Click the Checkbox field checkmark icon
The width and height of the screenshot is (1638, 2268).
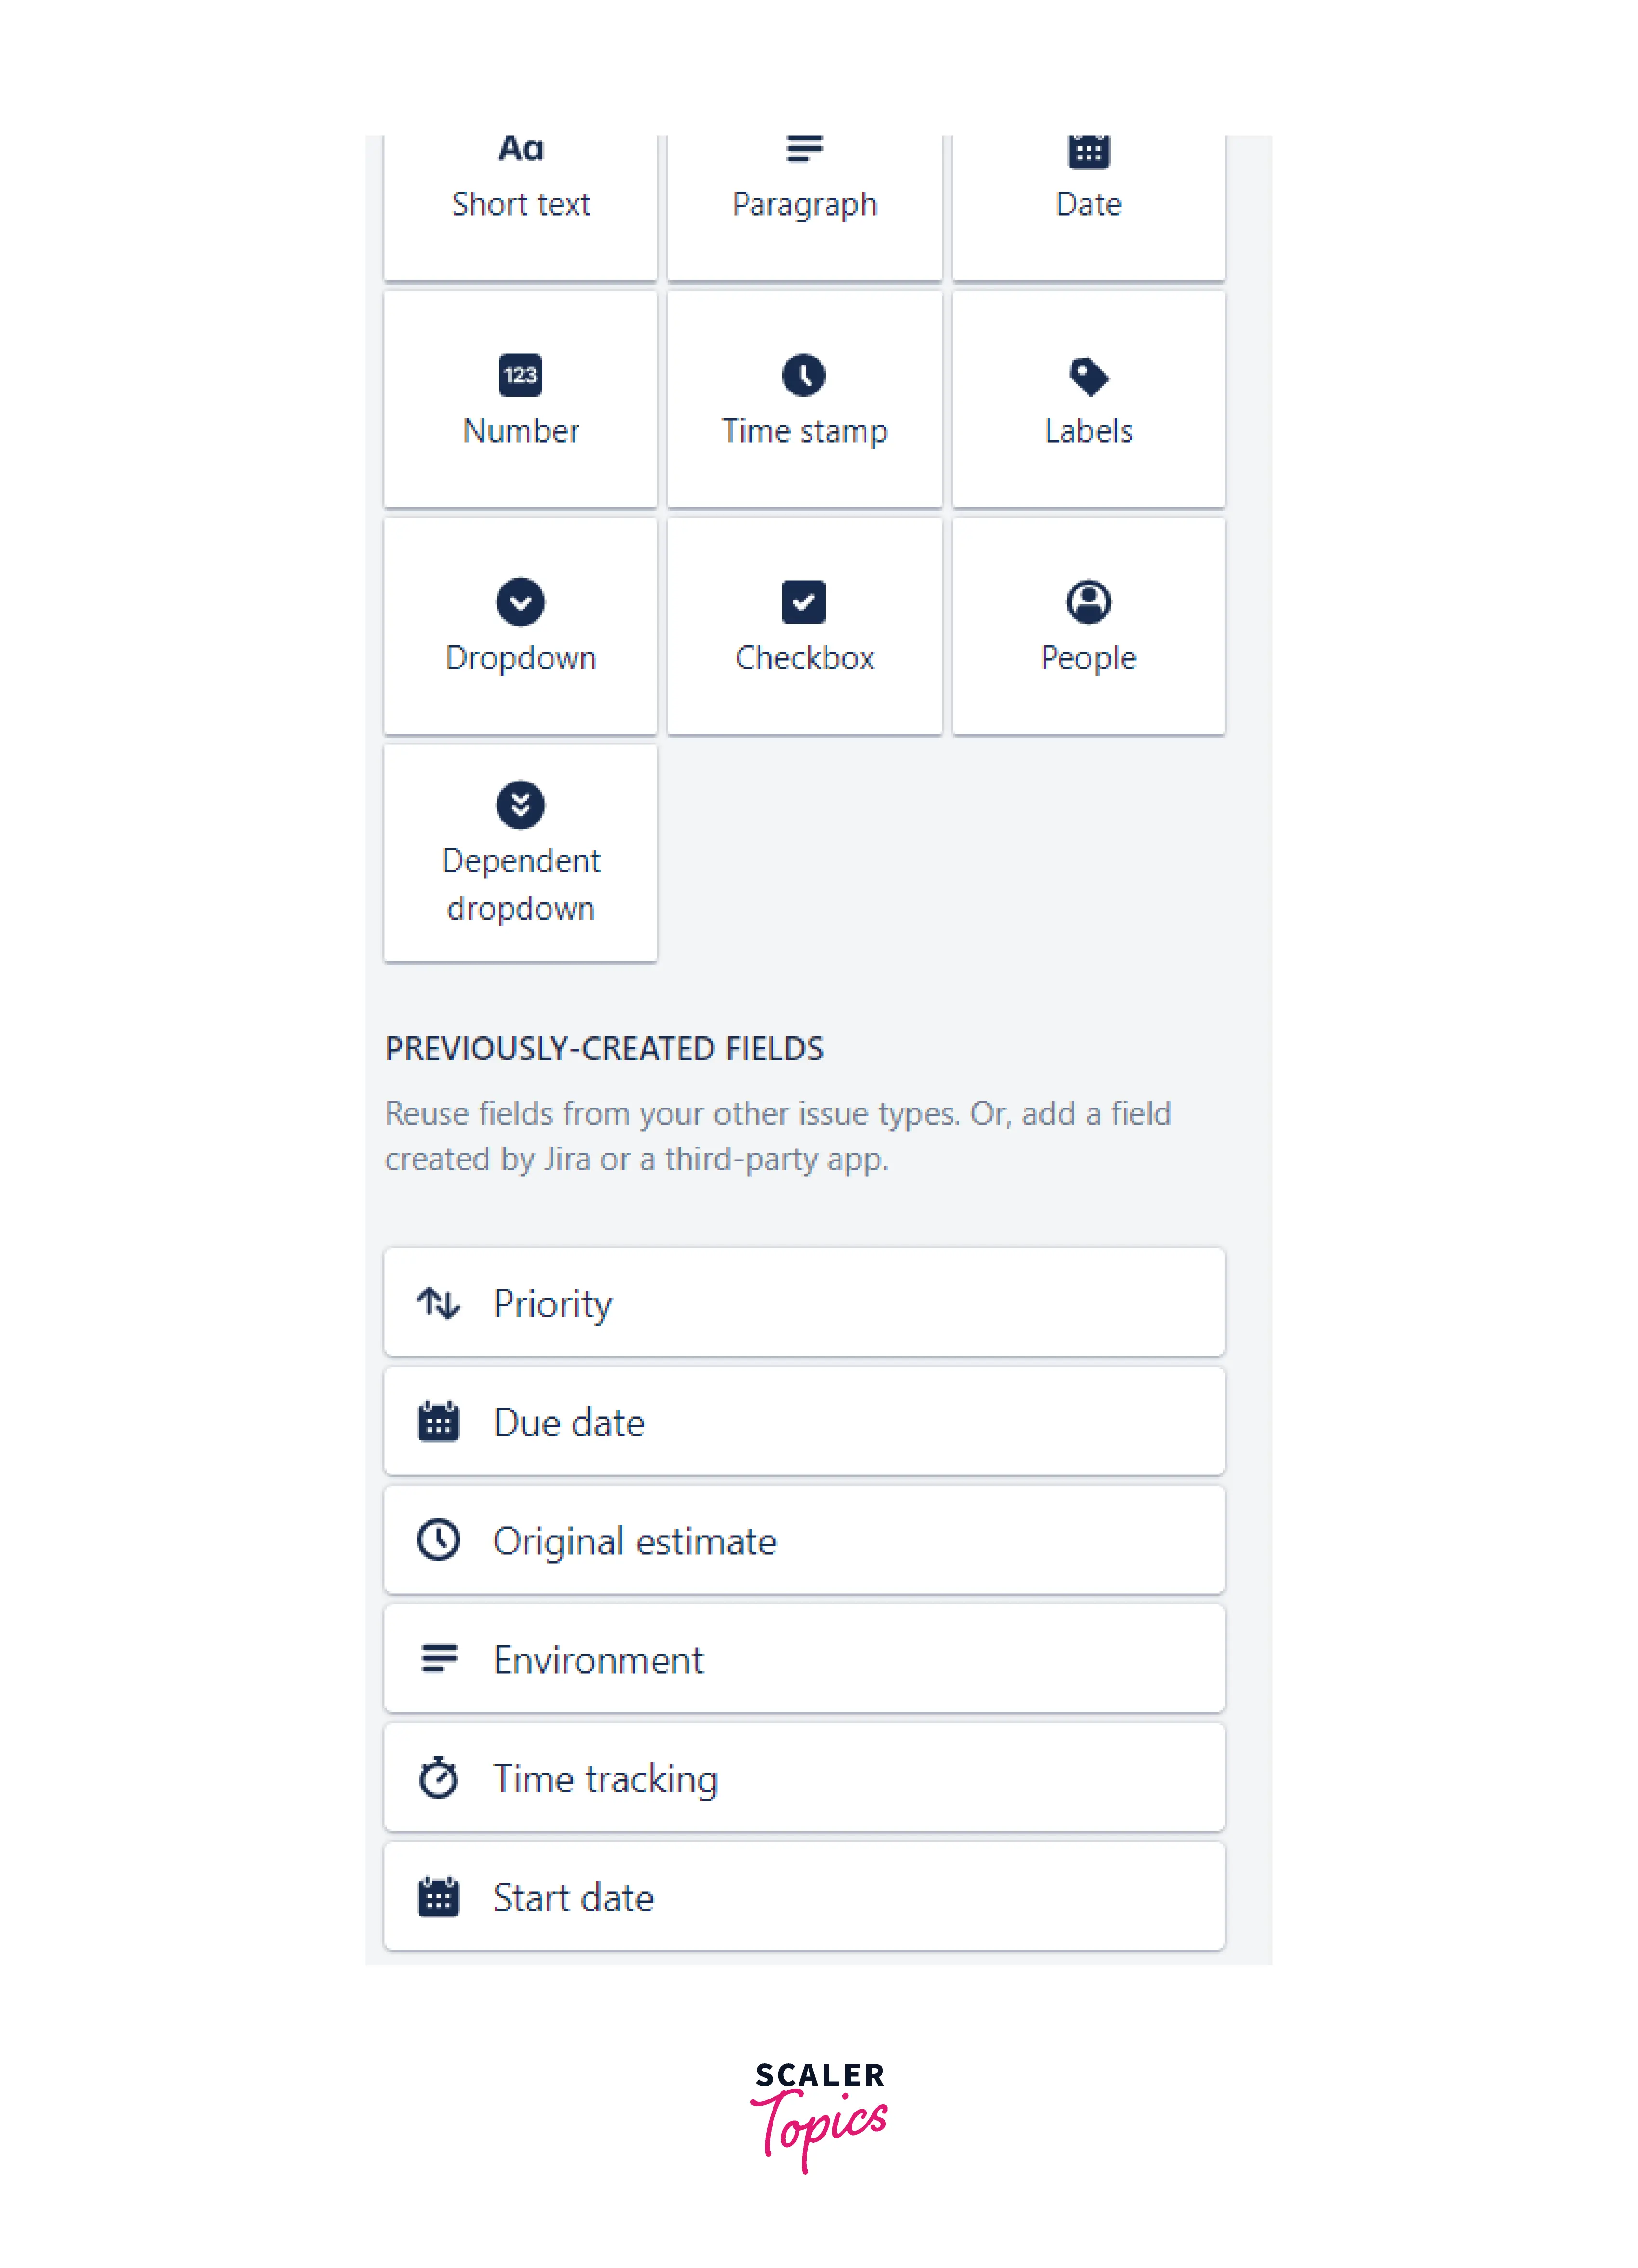[x=804, y=602]
